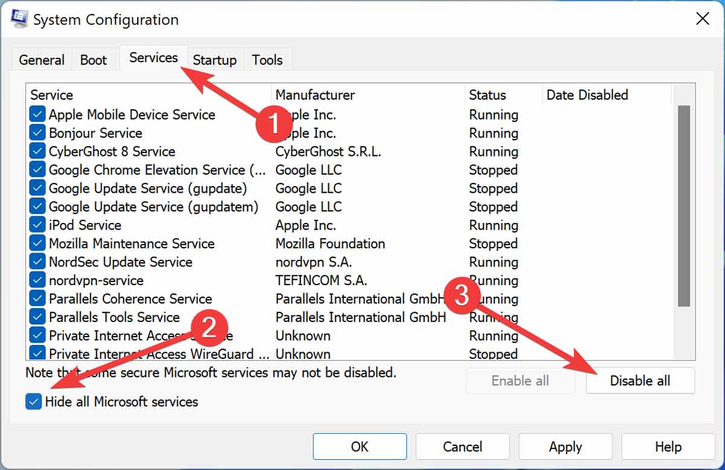725x470 pixels.
Task: Click the System Configuration title bar icon
Action: click(x=20, y=18)
